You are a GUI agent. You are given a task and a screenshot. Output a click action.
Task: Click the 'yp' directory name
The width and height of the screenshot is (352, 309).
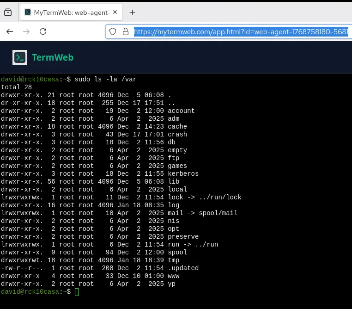point(171,284)
